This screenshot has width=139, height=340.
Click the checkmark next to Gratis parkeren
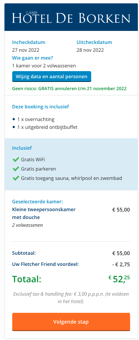(x=16, y=169)
